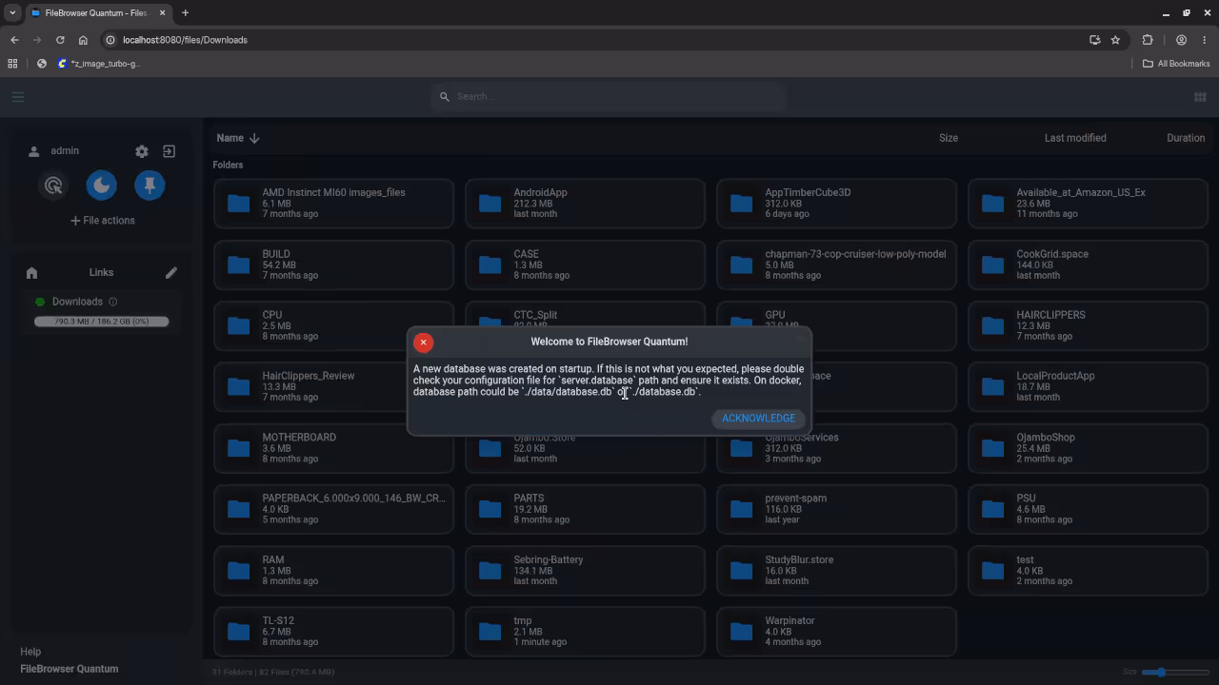The height and width of the screenshot is (685, 1219).
Task: Click the ACKNOWLEDGE button
Action: (758, 419)
